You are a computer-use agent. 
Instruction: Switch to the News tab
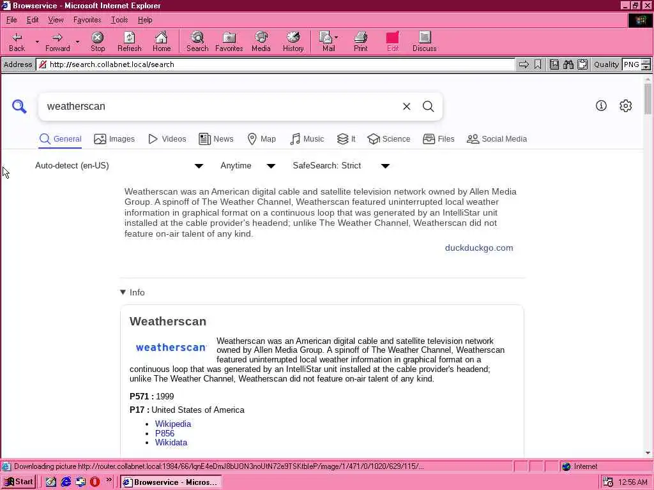pos(216,138)
